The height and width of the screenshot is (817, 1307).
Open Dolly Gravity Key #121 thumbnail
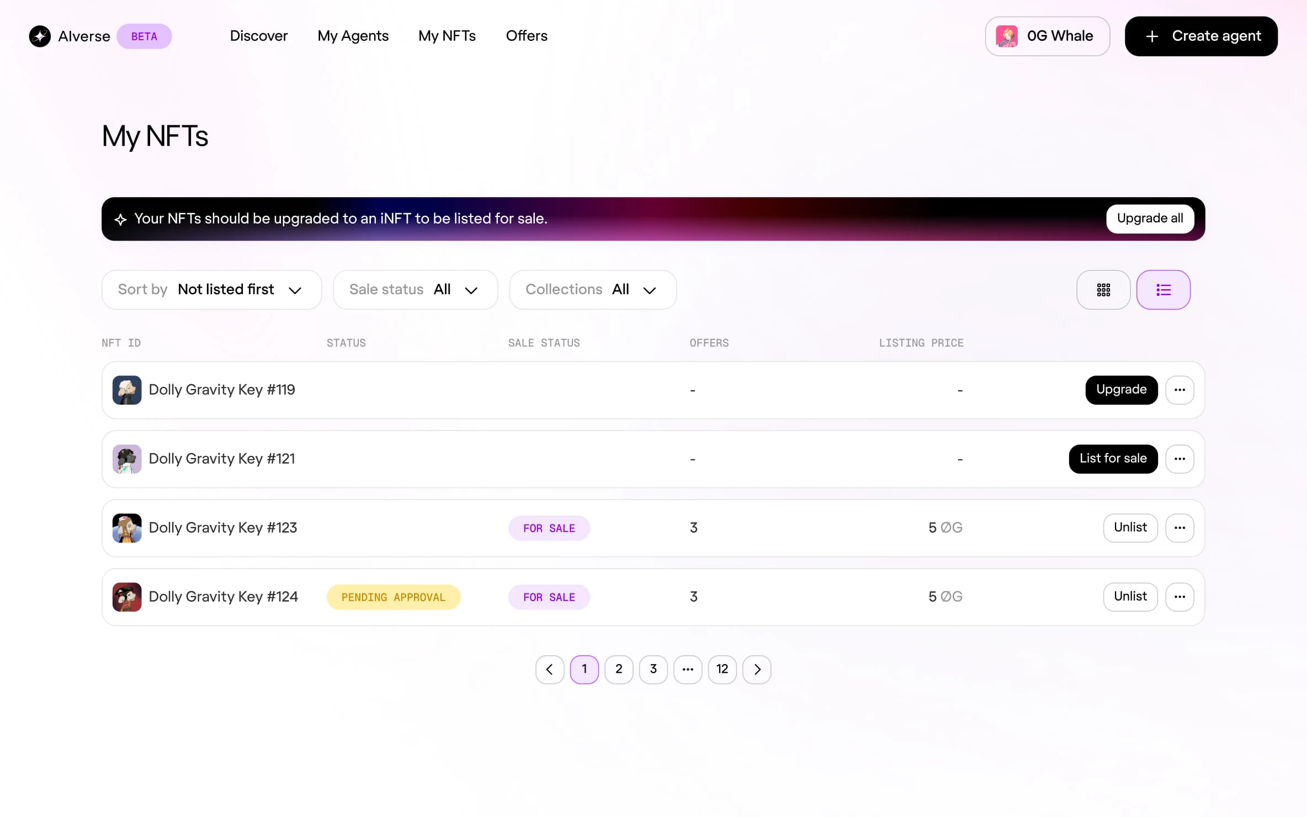click(x=127, y=459)
